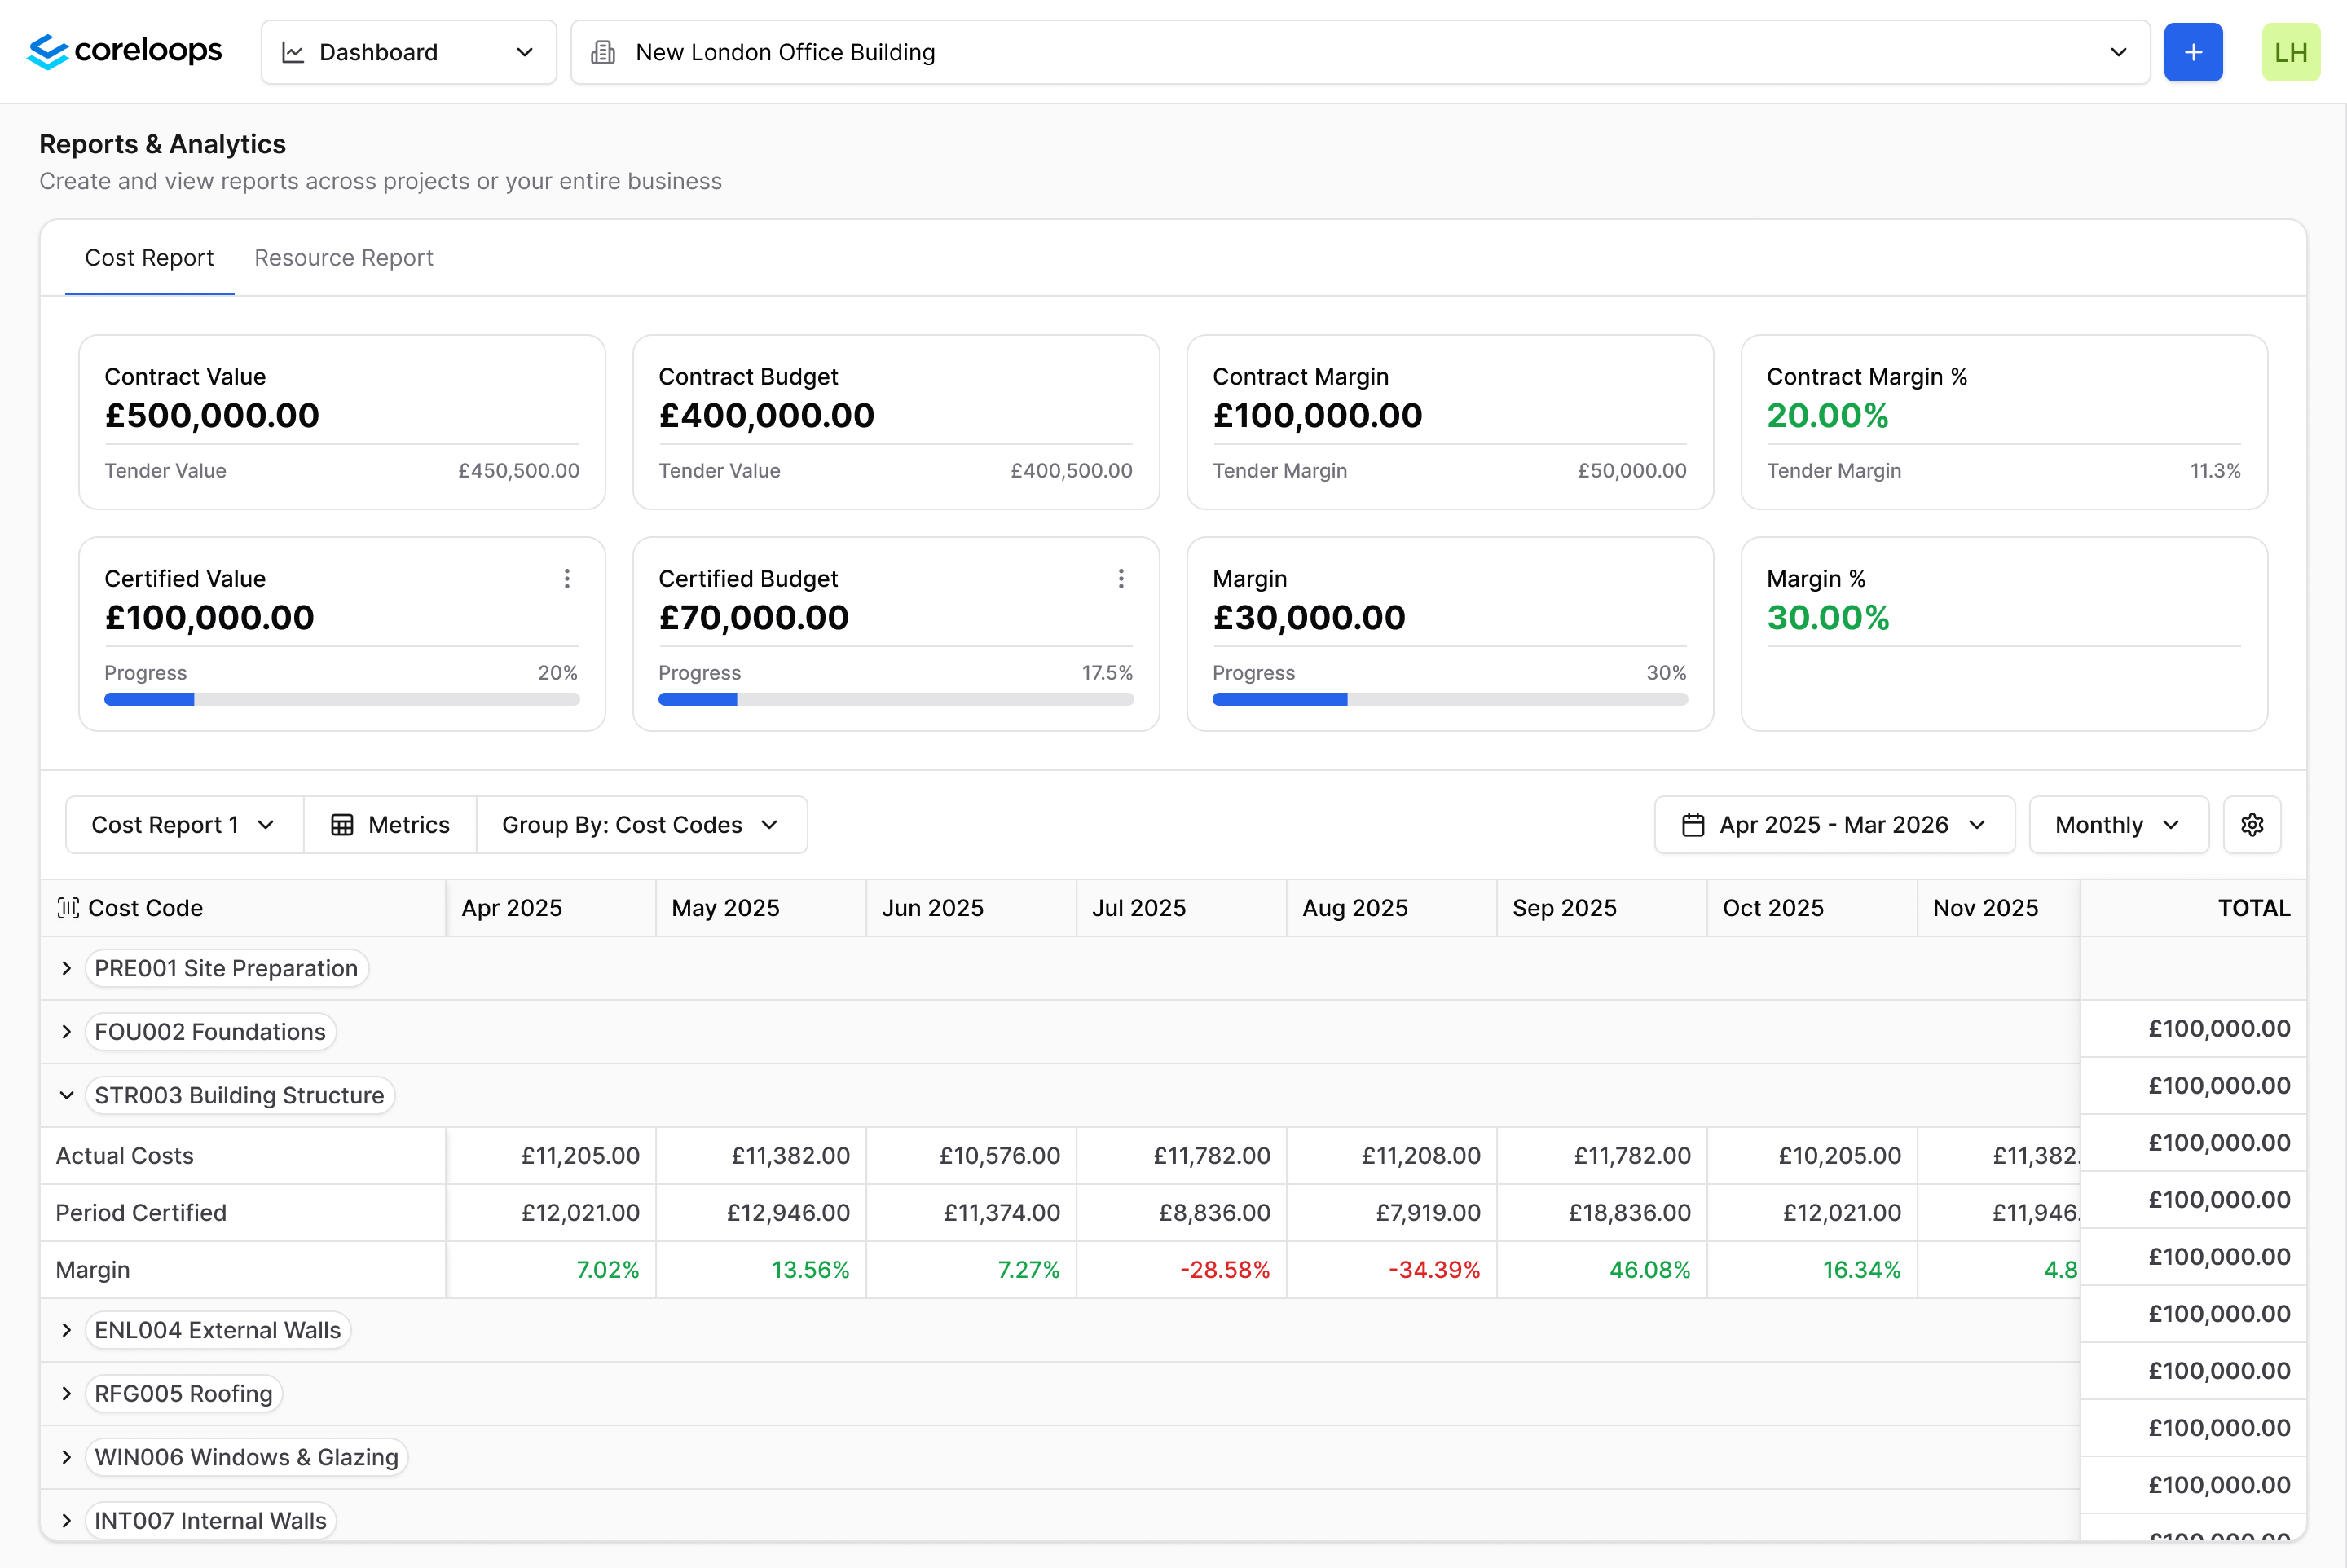Click the Certified Value progress bar
Viewport: 2347px width, 1568px height.
tap(341, 700)
